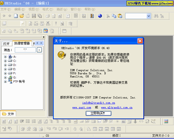174x139 pixels.
Task: Select the 文件 bottom panel tab
Action: pyautogui.click(x=8, y=114)
